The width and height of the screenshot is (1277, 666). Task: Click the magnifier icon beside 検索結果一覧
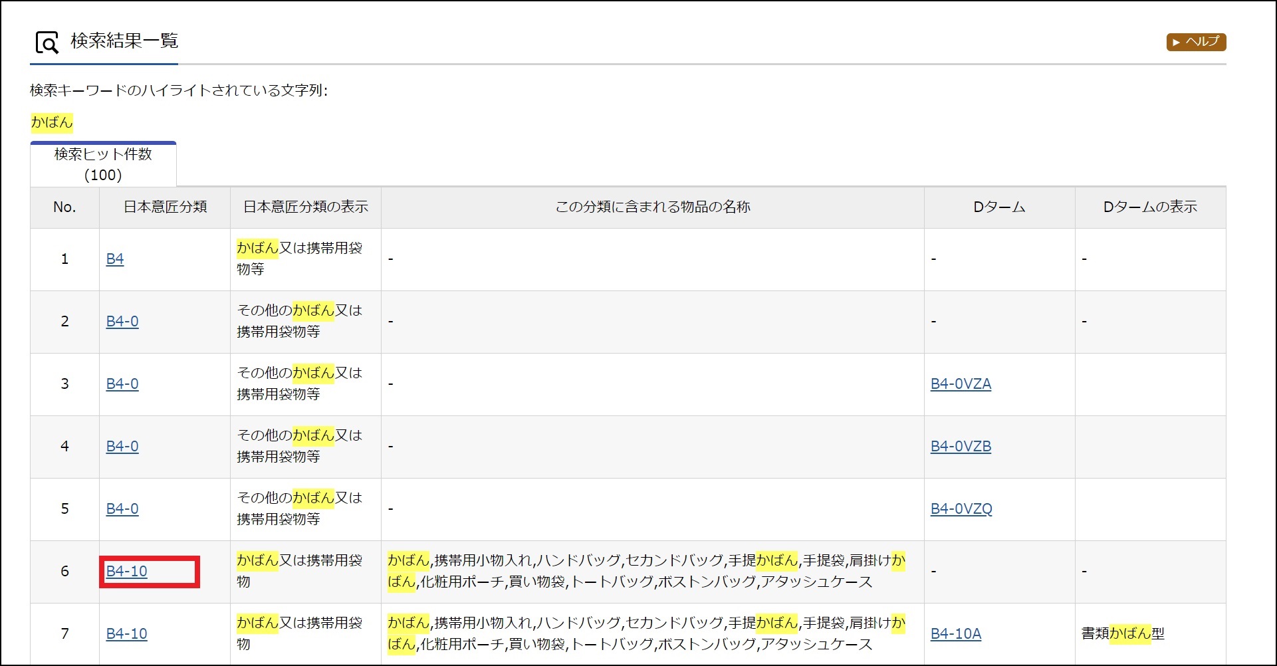point(47,43)
